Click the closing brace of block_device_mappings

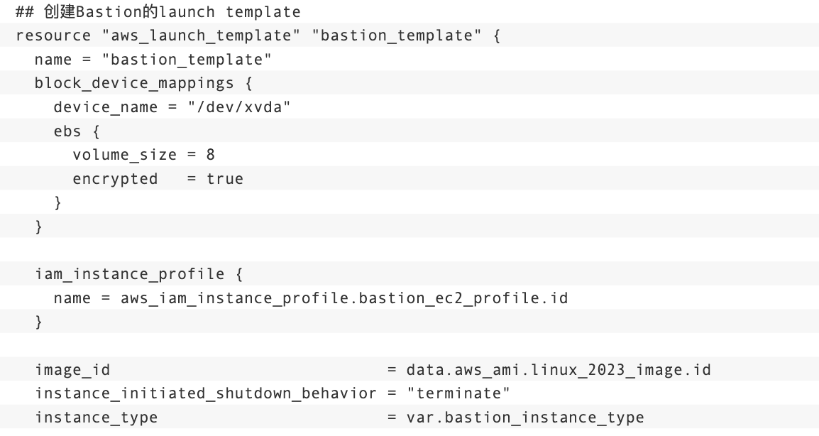tap(38, 227)
